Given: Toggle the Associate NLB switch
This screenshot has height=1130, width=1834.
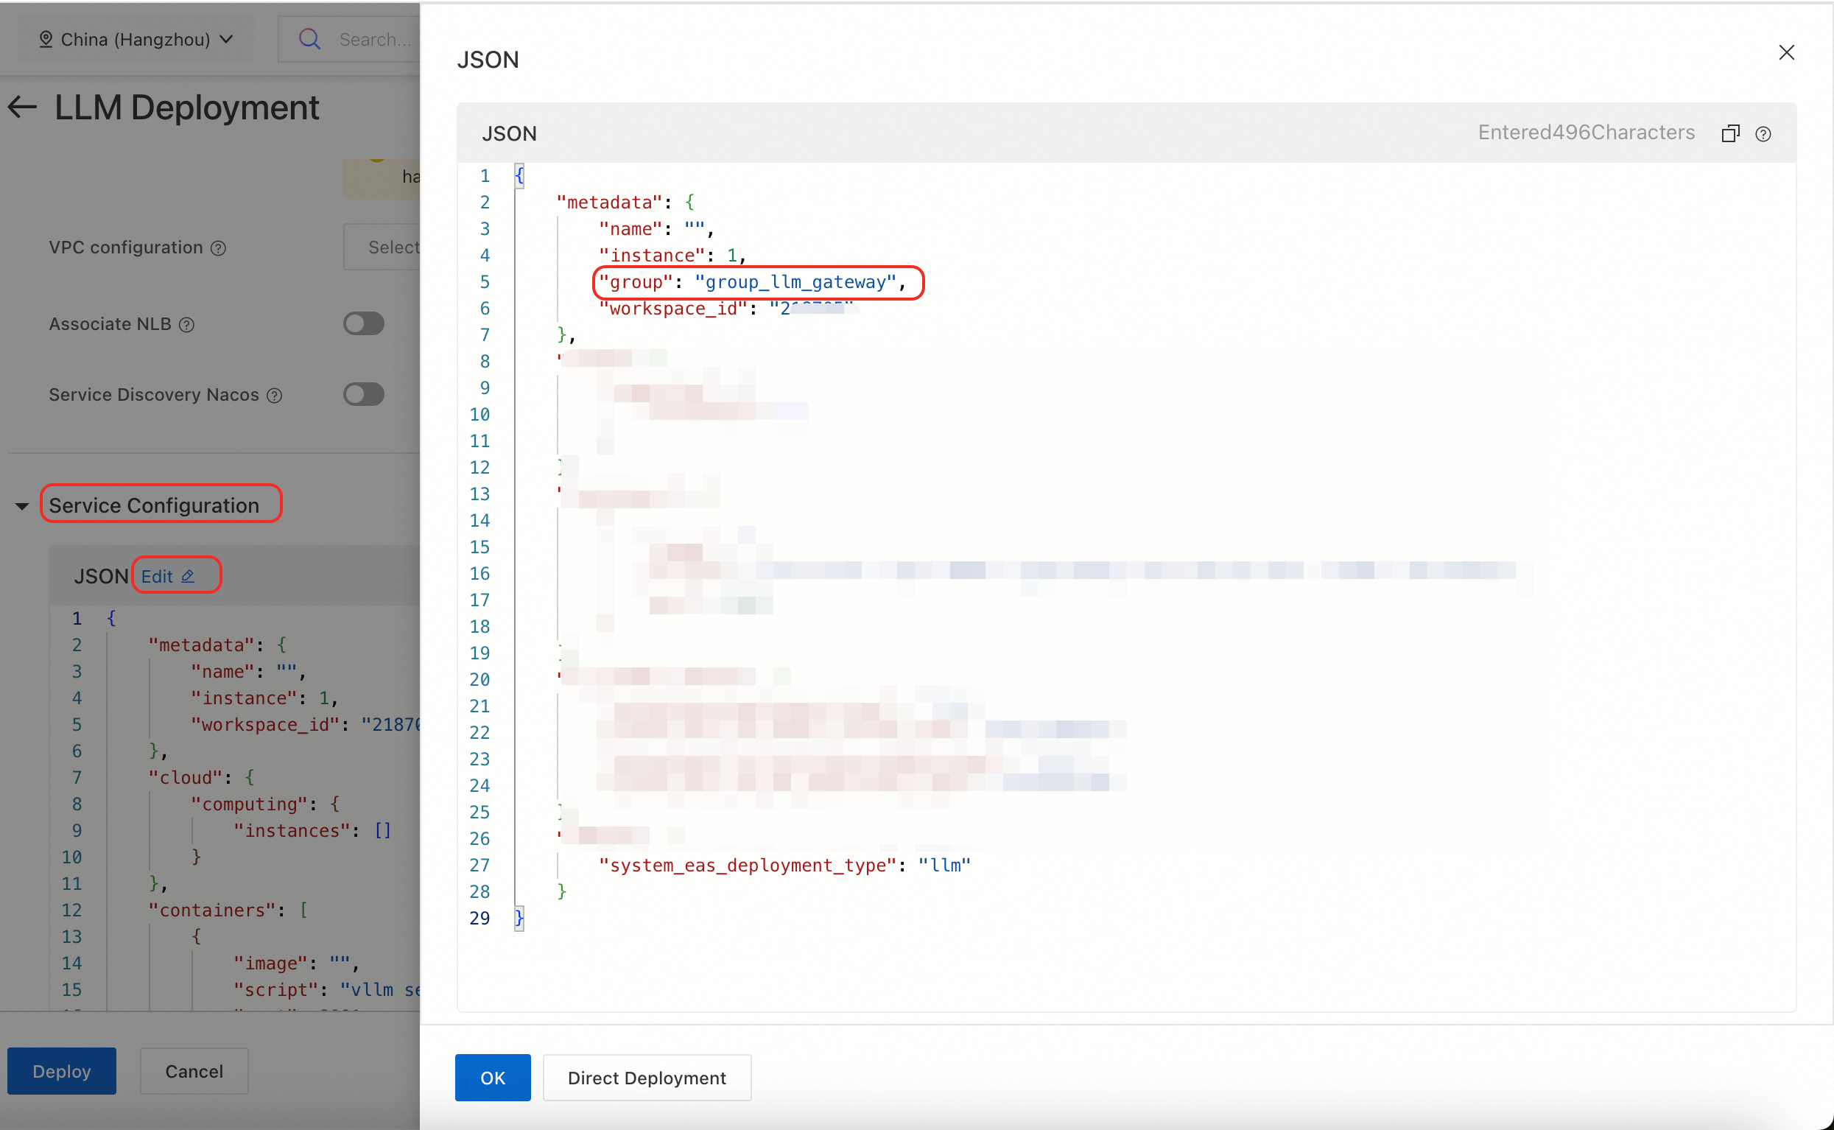Looking at the screenshot, I should 364,323.
